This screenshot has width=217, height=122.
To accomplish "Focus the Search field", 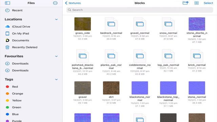I will point(140,10).
